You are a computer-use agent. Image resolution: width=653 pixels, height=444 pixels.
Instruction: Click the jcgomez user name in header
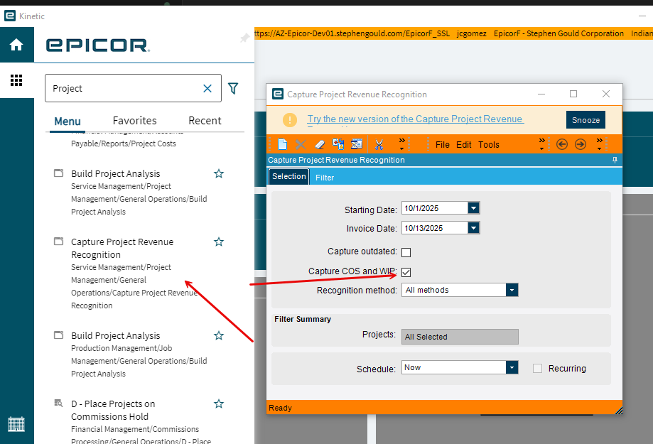click(471, 33)
